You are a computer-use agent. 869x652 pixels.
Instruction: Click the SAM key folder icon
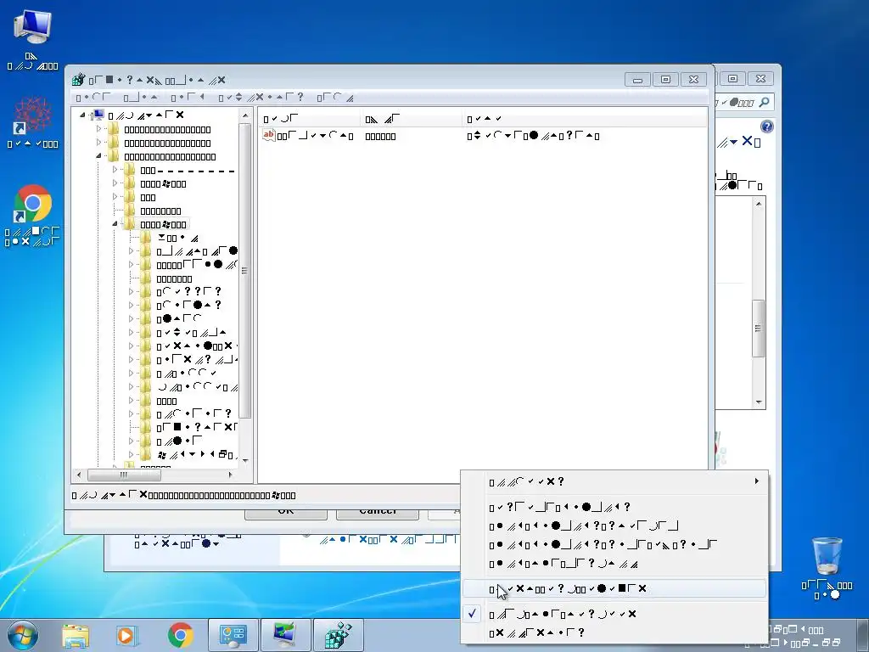[x=130, y=197]
